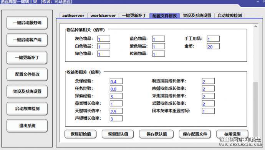Select the 配置文件修改 tab

164,15
